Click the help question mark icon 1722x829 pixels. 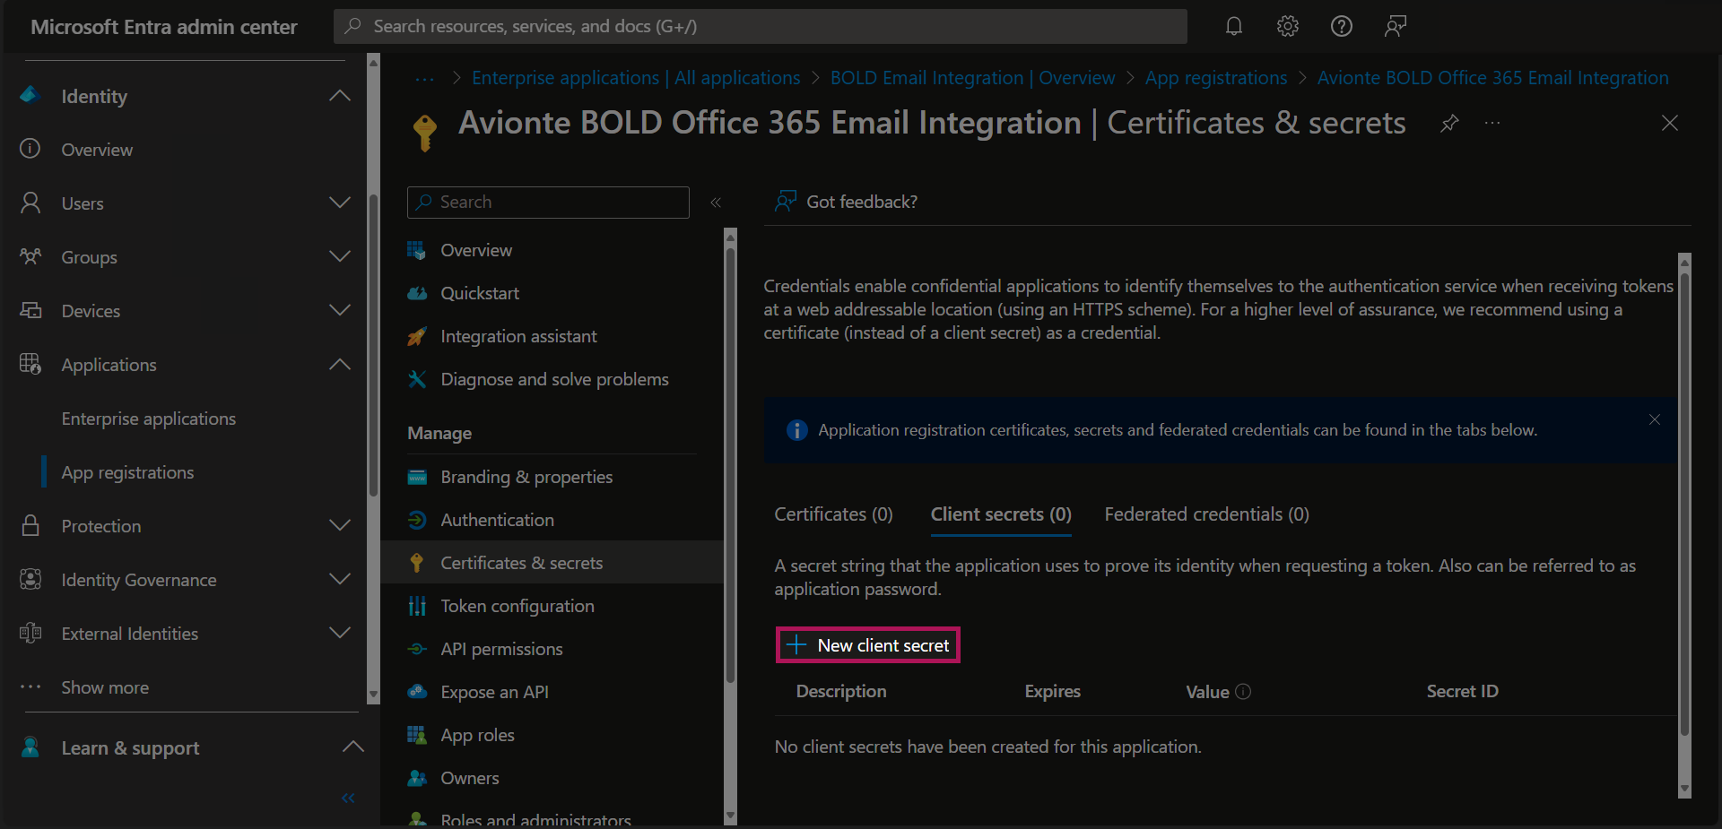point(1342,26)
